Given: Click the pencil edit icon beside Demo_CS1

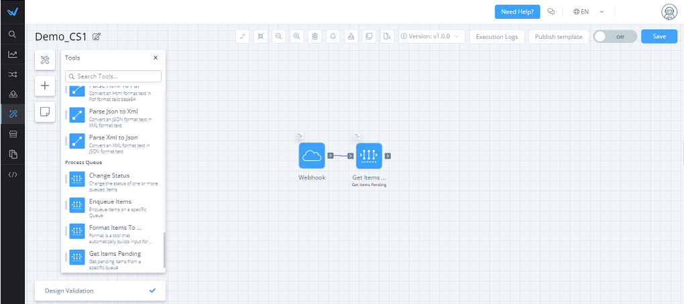Looking at the screenshot, I should (x=97, y=36).
